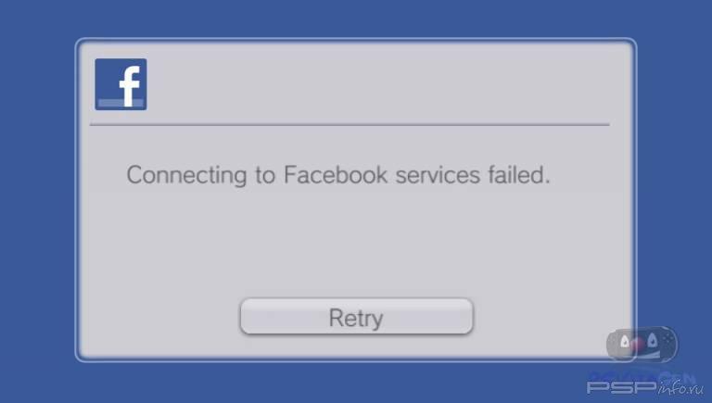Click the PS Vita console watermark icon
The width and height of the screenshot is (712, 403).
[642, 344]
